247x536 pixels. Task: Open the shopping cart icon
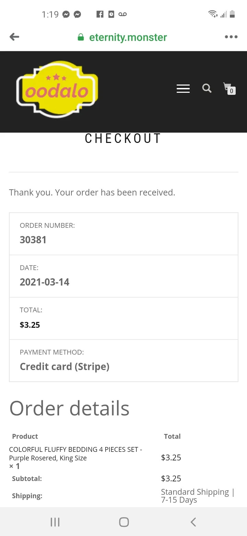coord(229,88)
